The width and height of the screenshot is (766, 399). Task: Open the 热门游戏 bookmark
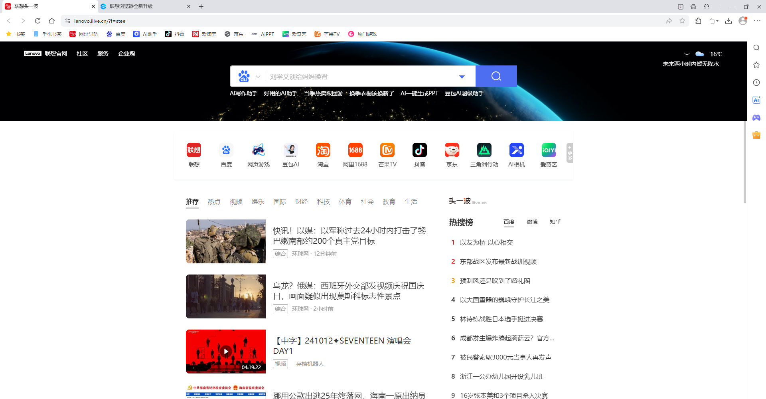(362, 34)
